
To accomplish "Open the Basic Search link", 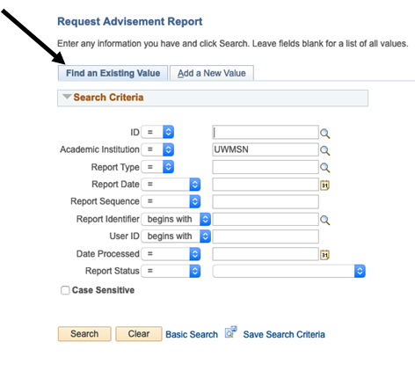I will click(x=192, y=334).
